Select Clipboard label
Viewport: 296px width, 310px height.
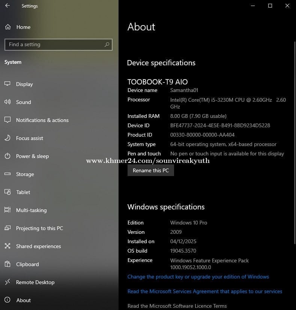tap(27, 264)
